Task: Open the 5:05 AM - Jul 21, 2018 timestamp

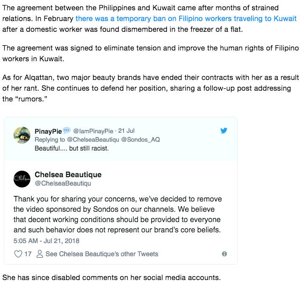Action: pos(46,241)
